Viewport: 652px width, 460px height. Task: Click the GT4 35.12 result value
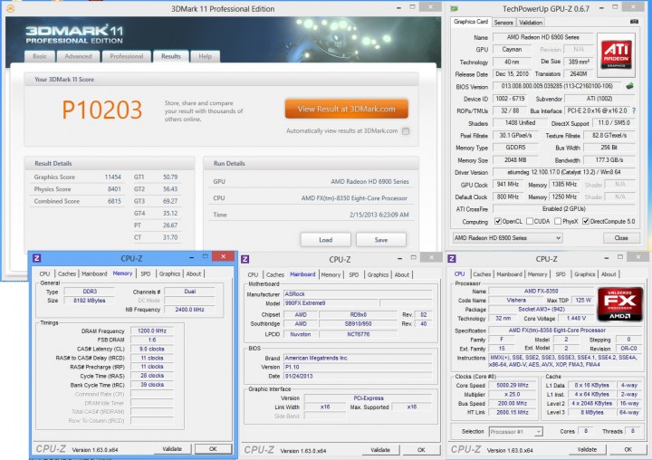tap(170, 213)
